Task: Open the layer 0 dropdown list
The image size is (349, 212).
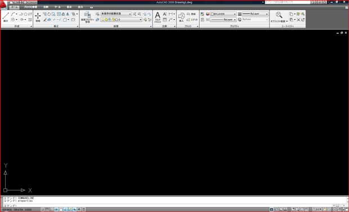Action: coord(121,20)
